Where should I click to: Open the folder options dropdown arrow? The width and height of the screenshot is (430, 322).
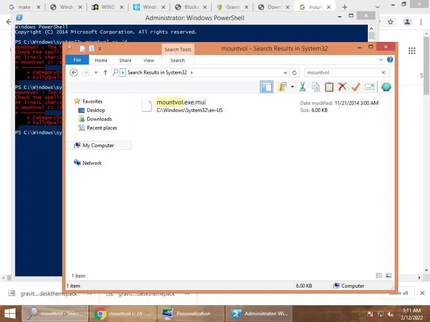(x=292, y=87)
